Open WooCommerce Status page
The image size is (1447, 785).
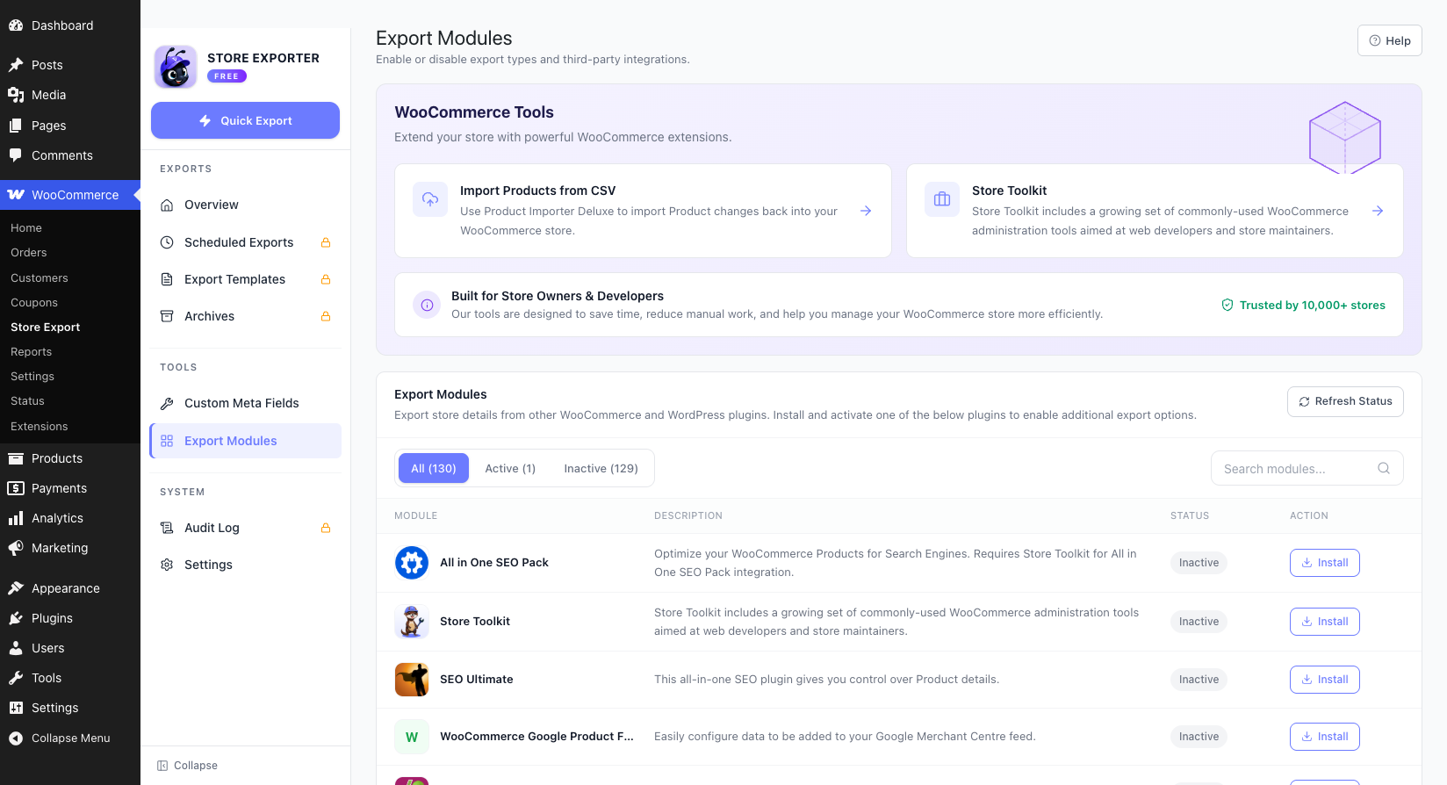(27, 400)
